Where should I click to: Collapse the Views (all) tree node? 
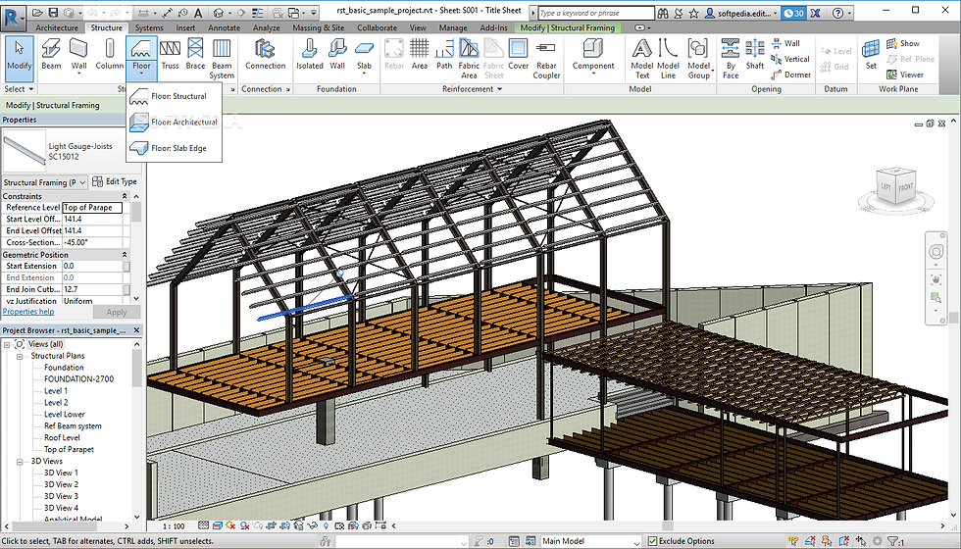tap(7, 344)
